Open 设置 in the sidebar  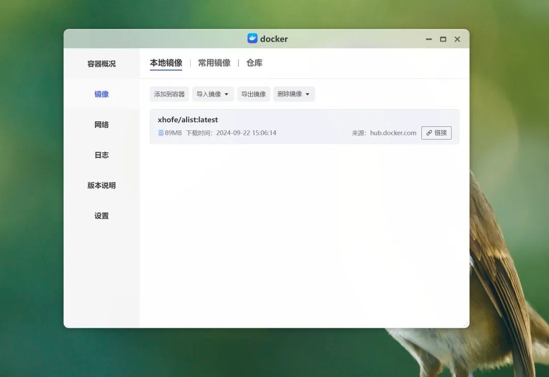pos(102,216)
